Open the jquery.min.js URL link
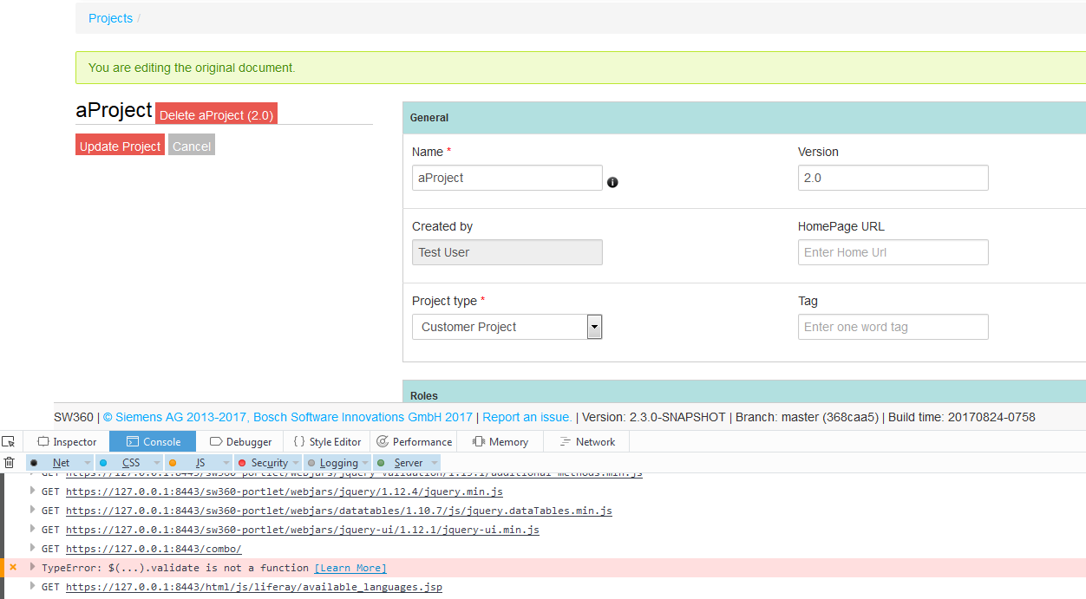Viewport: 1086px width, 599px height. pos(285,492)
